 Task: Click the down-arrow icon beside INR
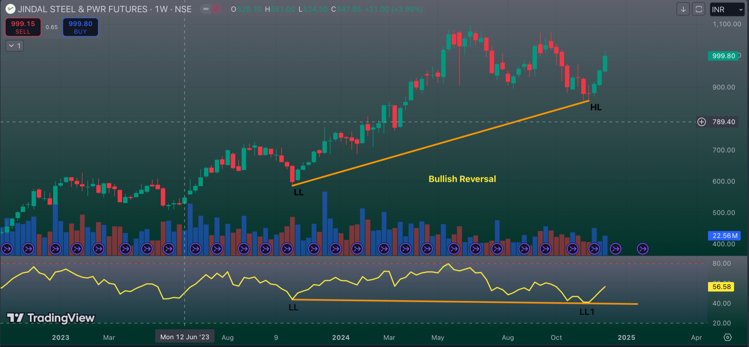point(683,9)
